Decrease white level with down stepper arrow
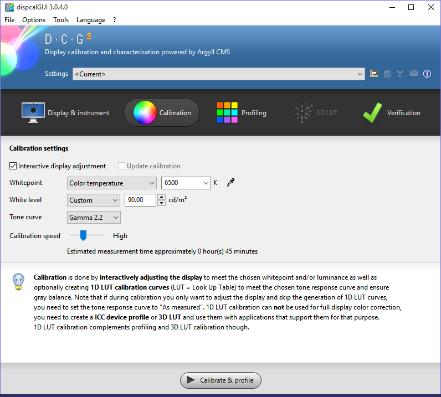 coord(161,203)
